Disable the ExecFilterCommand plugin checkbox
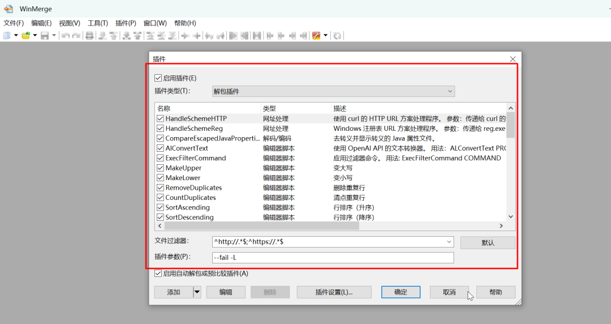The image size is (611, 324). (x=160, y=158)
